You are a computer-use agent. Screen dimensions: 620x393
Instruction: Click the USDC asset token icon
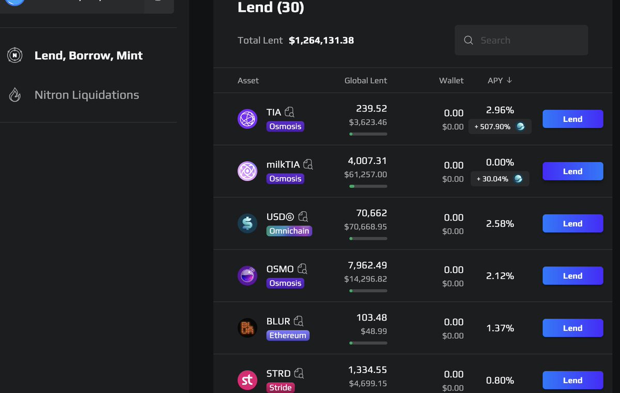coord(247,223)
